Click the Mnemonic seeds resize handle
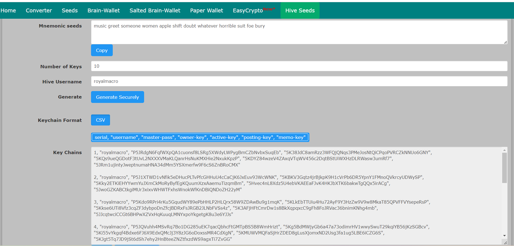This screenshot has width=514, height=246. (505, 42)
